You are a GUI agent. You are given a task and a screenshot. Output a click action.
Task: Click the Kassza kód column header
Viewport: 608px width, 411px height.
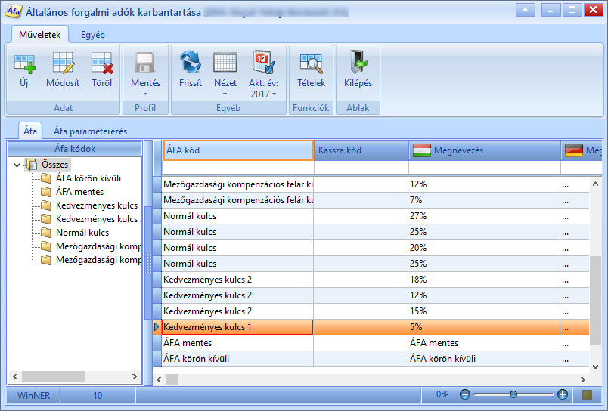coord(361,150)
